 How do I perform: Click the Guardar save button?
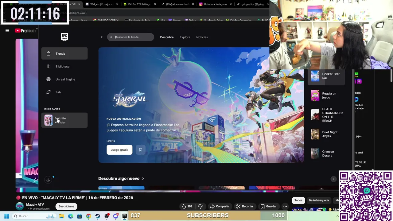(x=269, y=206)
